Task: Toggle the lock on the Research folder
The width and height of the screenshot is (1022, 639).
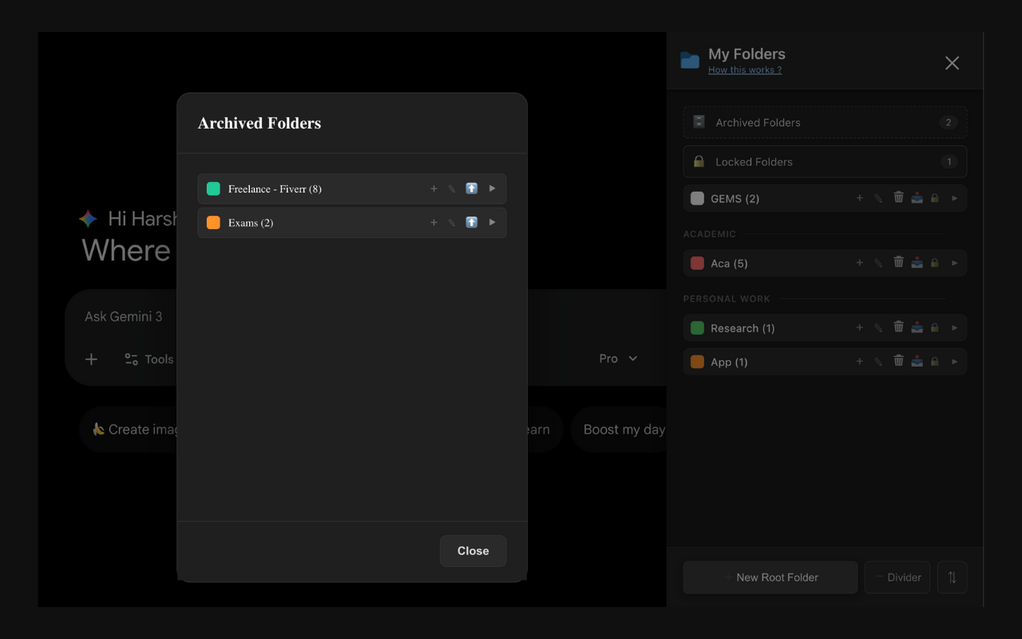Action: click(x=935, y=327)
